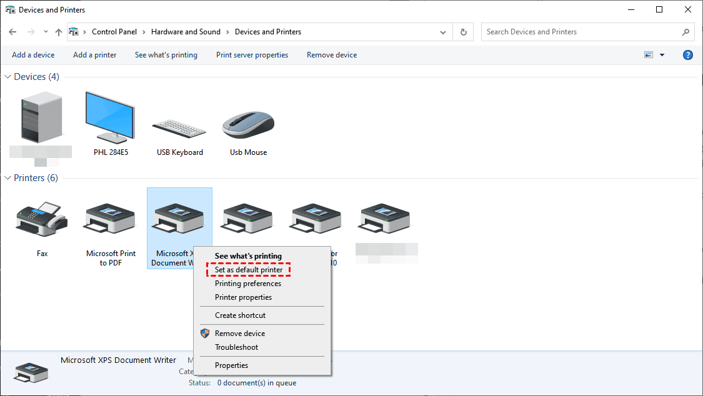Click the Devices (4) group heading
Image resolution: width=703 pixels, height=396 pixels.
click(36, 77)
